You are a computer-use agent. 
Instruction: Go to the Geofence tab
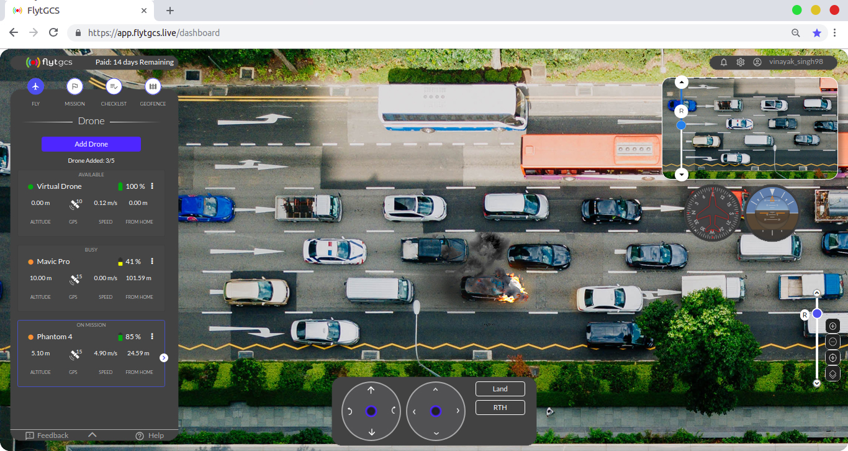(153, 86)
